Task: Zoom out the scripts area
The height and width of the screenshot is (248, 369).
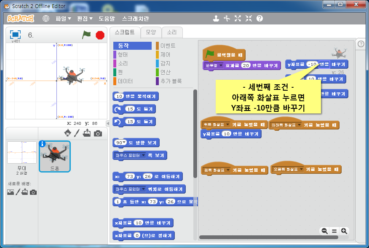Action: point(324,231)
